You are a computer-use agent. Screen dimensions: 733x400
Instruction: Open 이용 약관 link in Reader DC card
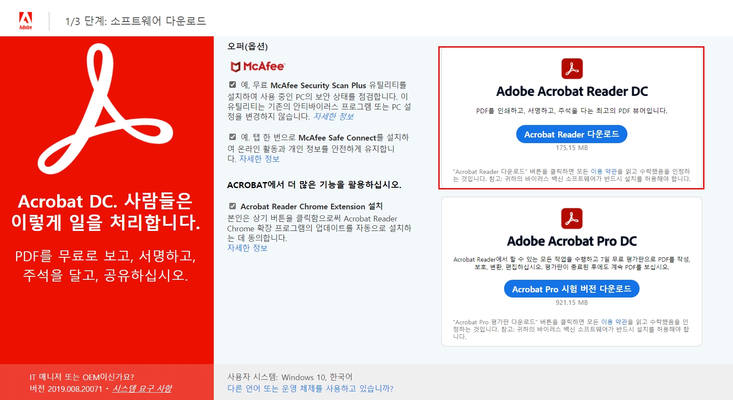pos(604,171)
